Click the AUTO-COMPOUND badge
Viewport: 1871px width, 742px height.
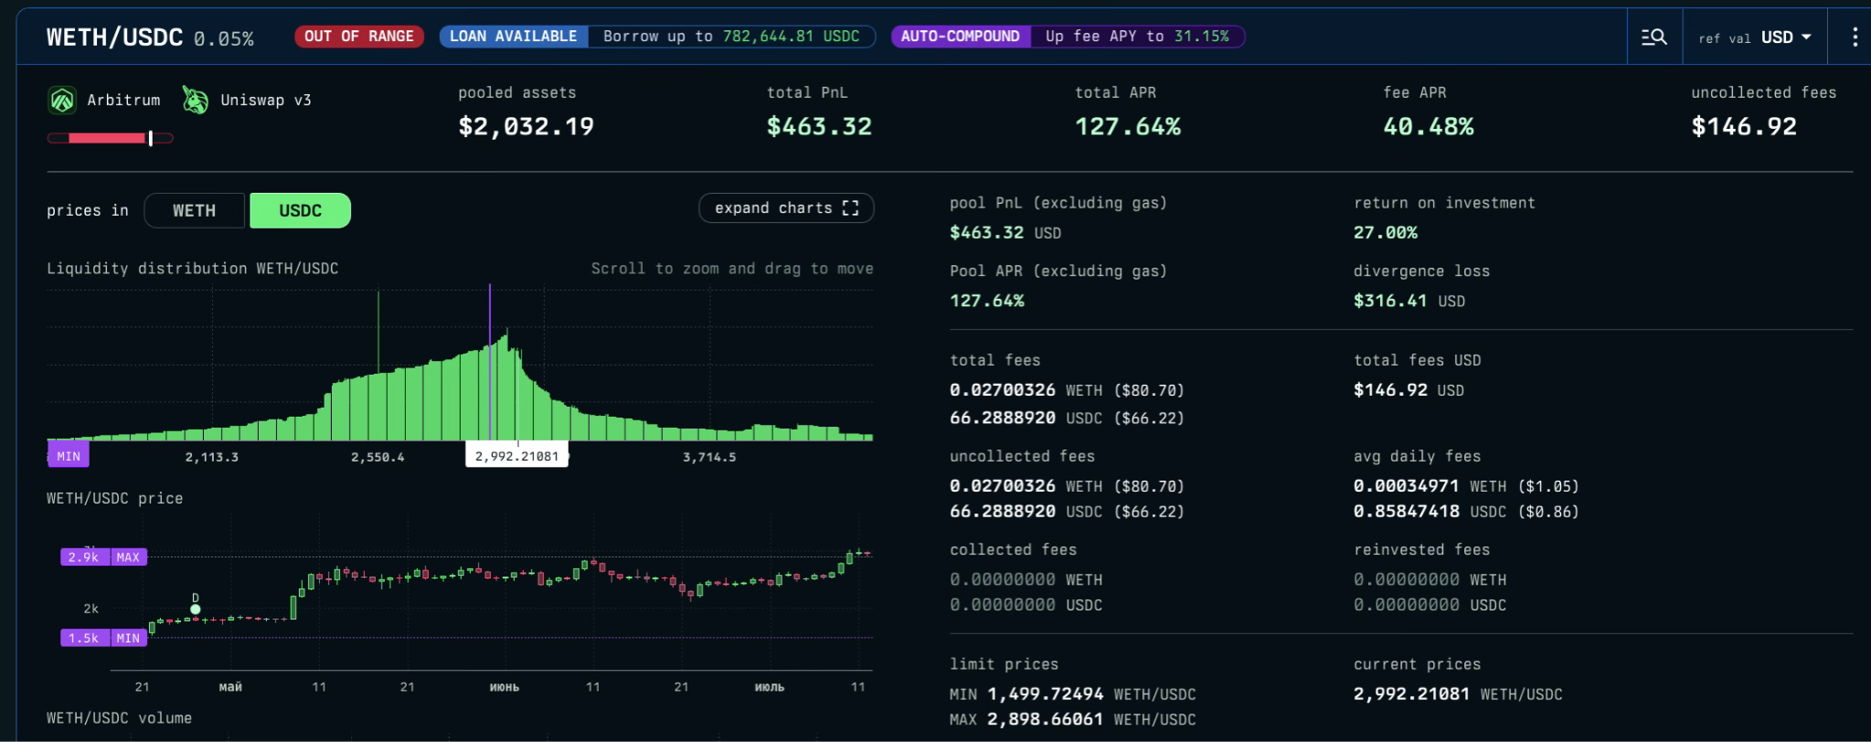click(960, 37)
